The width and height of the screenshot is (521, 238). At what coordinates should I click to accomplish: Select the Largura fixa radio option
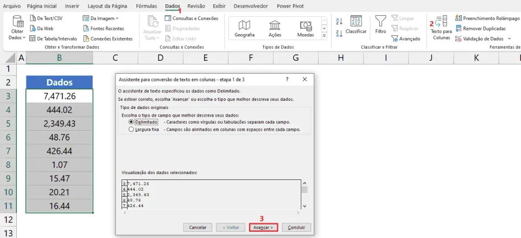(131, 130)
